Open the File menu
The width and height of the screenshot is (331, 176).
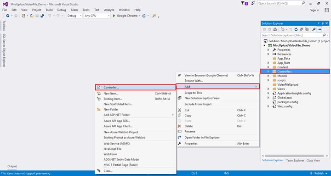pos(5,10)
